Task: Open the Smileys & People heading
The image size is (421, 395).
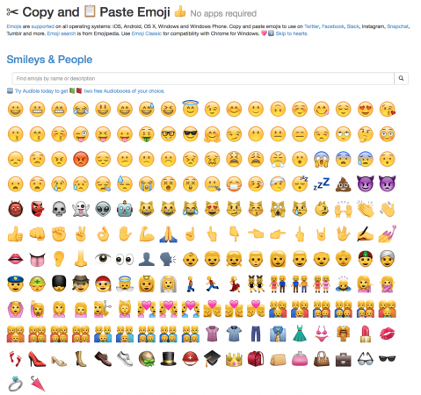Action: 49,60
